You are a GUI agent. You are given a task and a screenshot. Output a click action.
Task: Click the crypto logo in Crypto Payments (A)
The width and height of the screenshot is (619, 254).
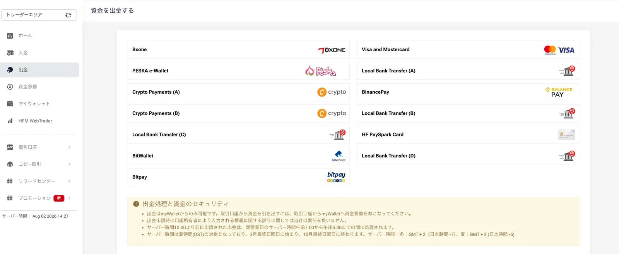[332, 92]
